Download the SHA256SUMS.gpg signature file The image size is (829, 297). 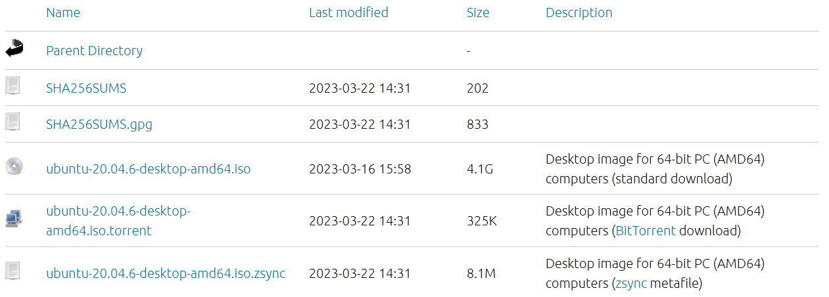tap(99, 124)
